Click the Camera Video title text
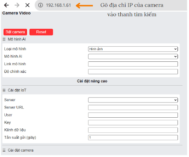The width and height of the screenshot is (189, 157). pyautogui.click(x=16, y=13)
